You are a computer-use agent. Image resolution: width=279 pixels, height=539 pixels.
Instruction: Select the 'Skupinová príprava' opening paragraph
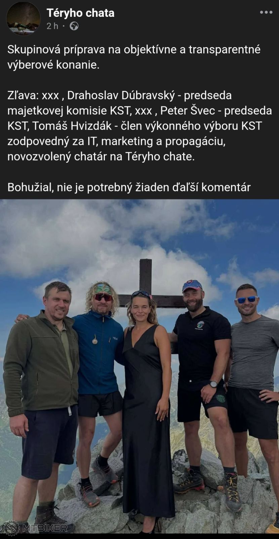tap(134, 57)
